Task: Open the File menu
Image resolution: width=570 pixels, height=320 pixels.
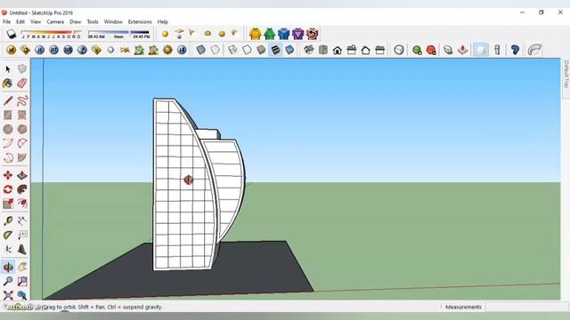Action: tap(6, 21)
